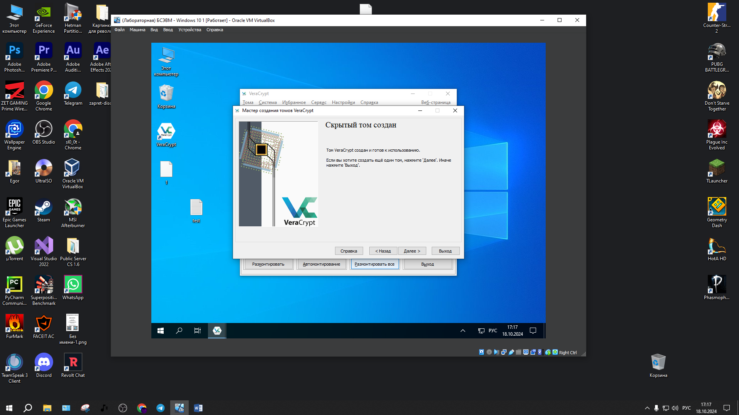Click the 'Справка' button in the wizard
Viewport: 739px width, 415px height.
(x=349, y=251)
